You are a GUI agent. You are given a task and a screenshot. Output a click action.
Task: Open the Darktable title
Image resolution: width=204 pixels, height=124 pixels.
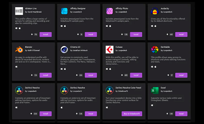pyautogui.click(x=165, y=47)
